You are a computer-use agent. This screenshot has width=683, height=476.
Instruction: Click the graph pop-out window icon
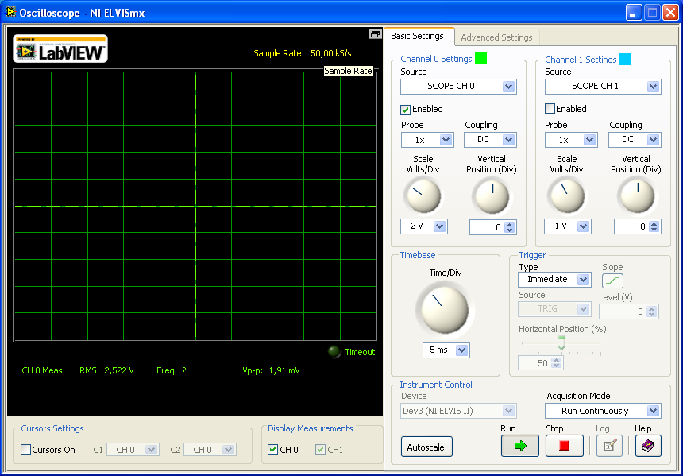click(x=375, y=34)
